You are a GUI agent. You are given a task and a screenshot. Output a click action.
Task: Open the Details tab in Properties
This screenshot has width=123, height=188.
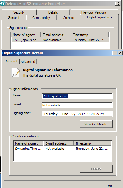[x=53, y=12]
